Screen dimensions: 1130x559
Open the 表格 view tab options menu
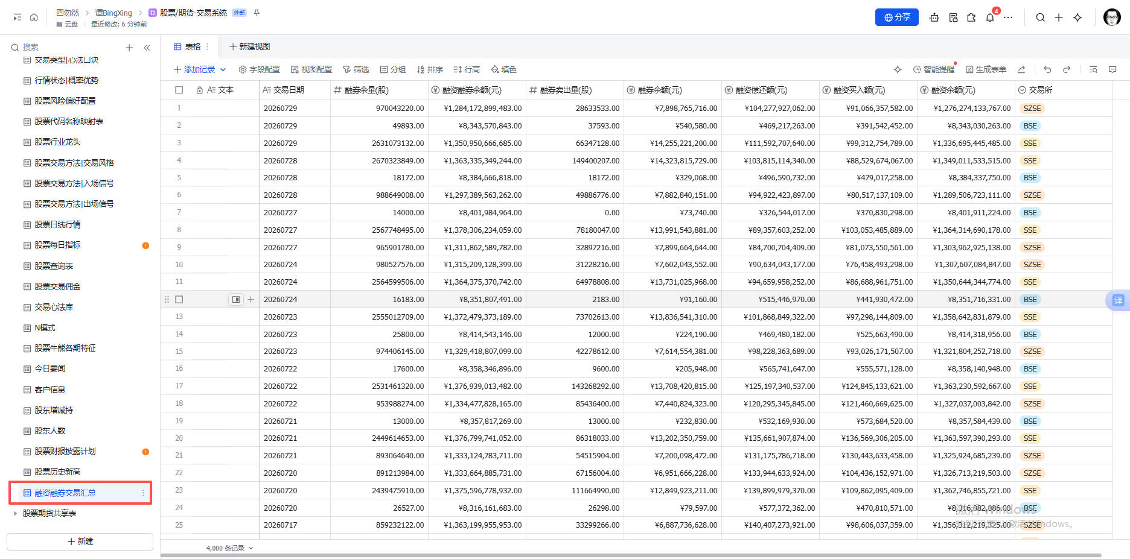point(207,46)
